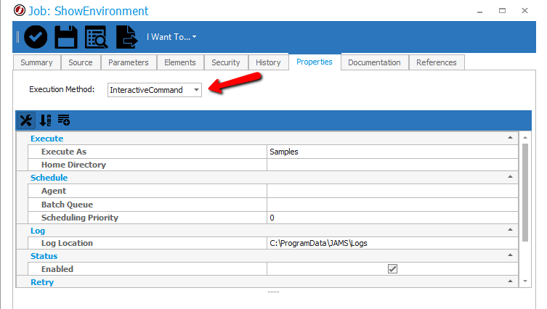
Task: Click the scrollbar down arrow in properties grid
Action: 525,281
